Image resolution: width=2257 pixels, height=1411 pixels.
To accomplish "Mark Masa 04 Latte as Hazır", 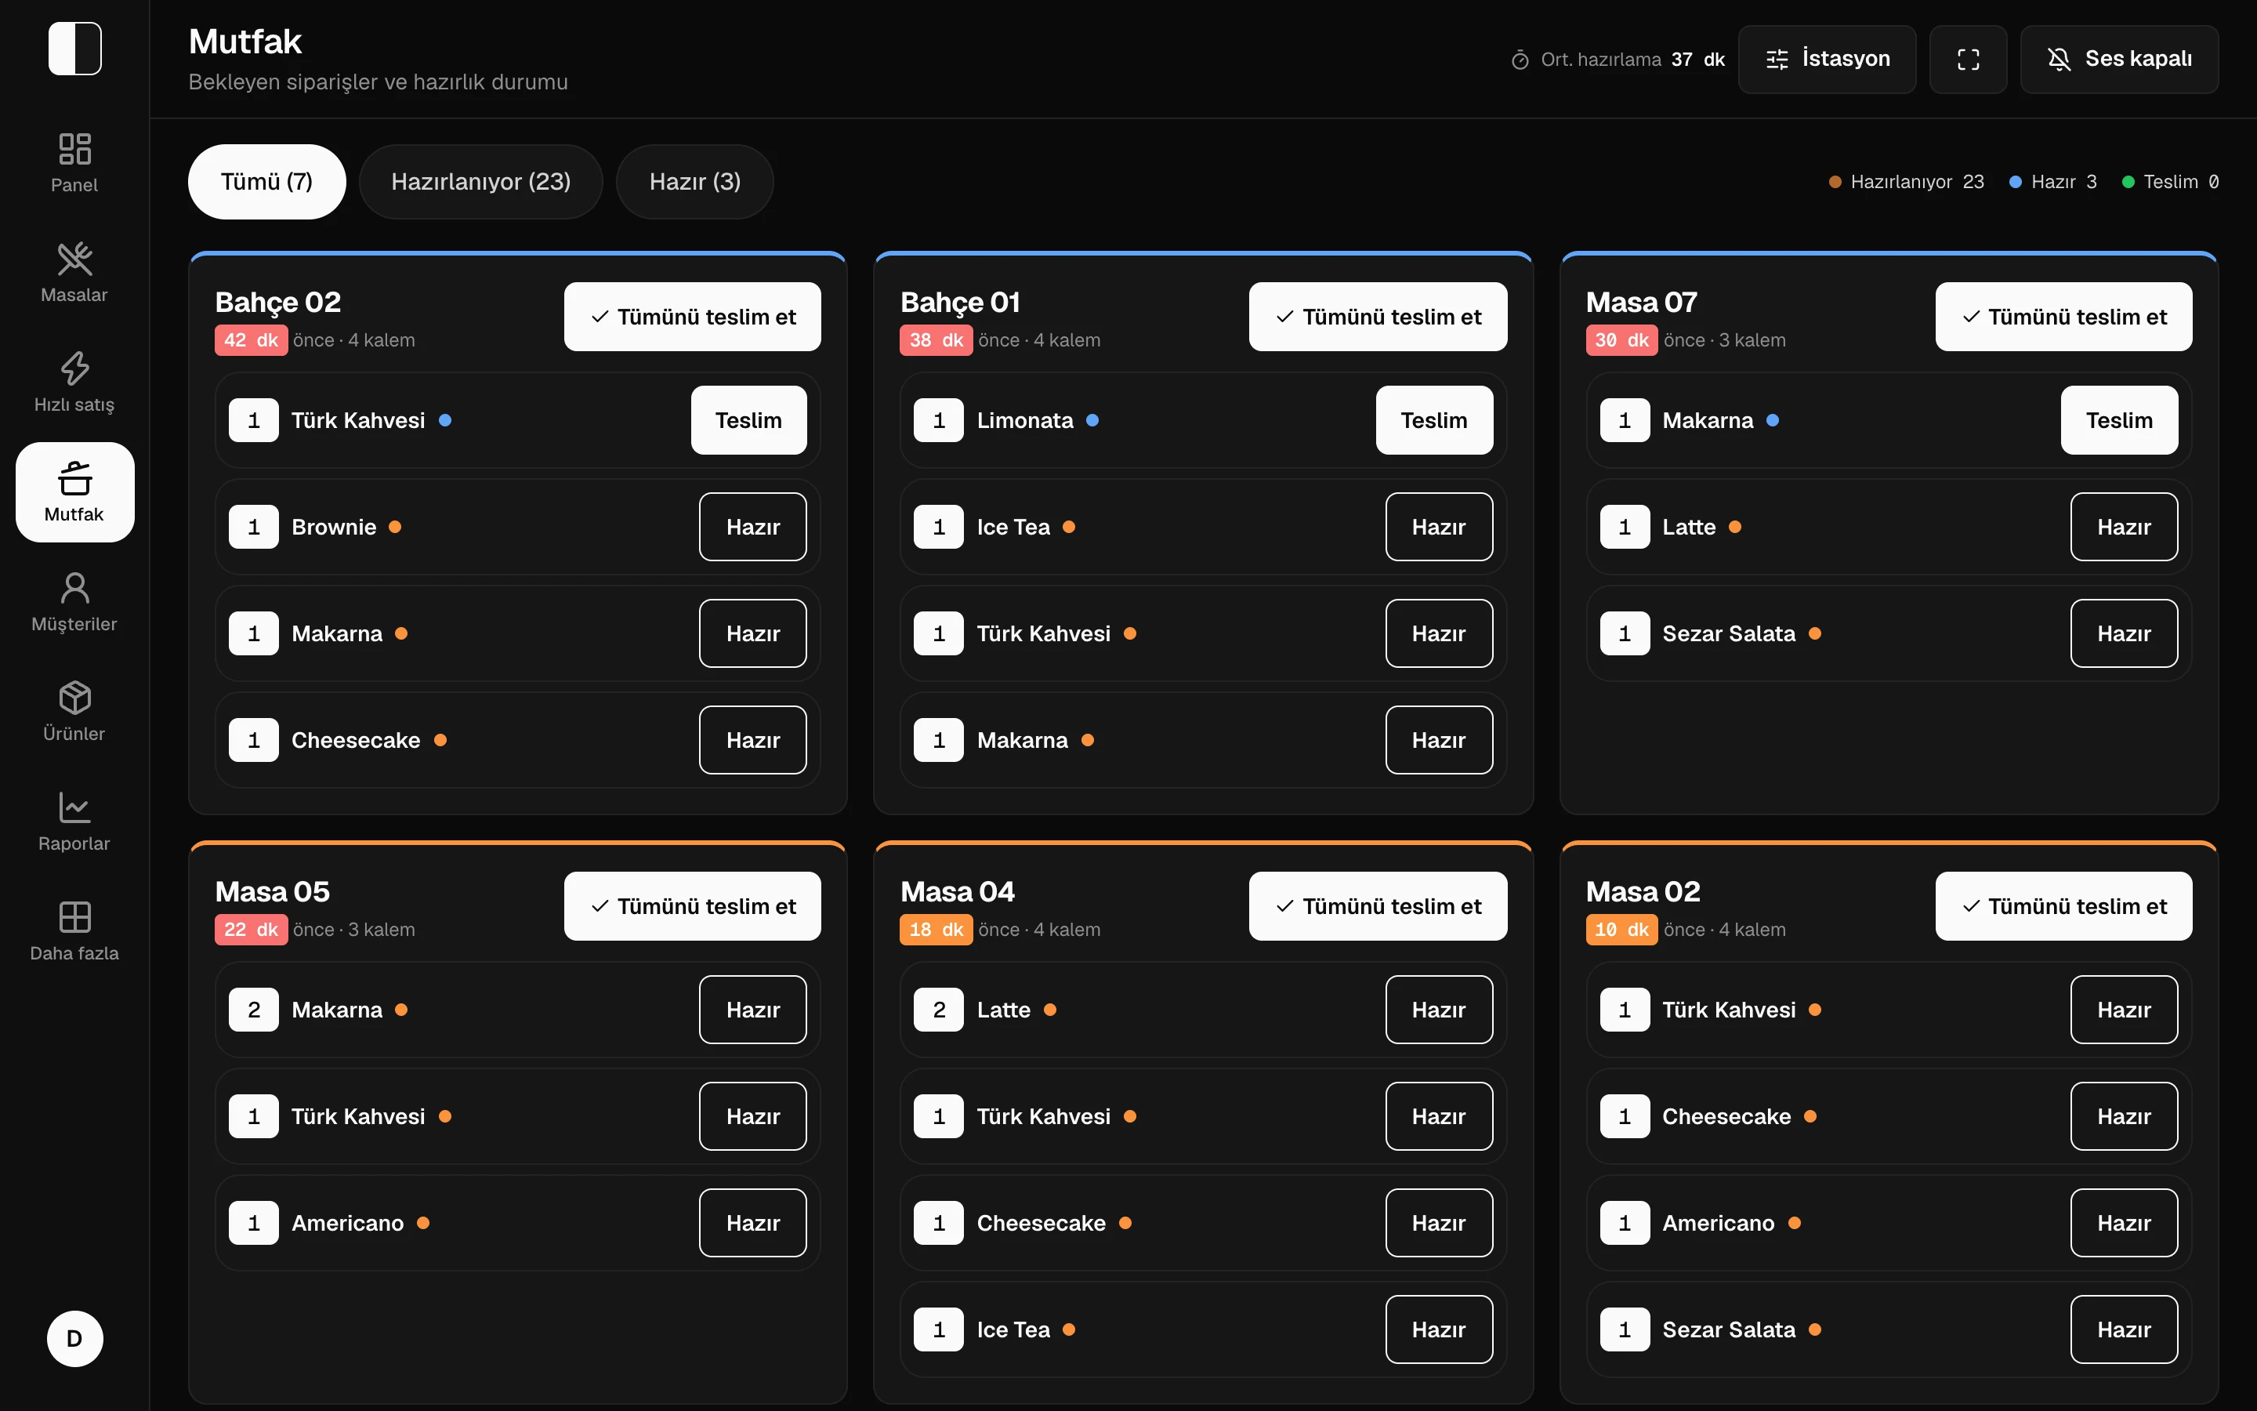I will tap(1438, 1010).
